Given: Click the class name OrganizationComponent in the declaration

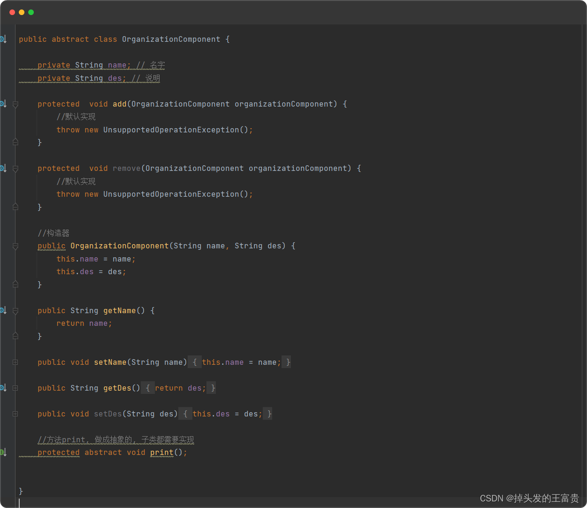Looking at the screenshot, I should click(x=171, y=39).
